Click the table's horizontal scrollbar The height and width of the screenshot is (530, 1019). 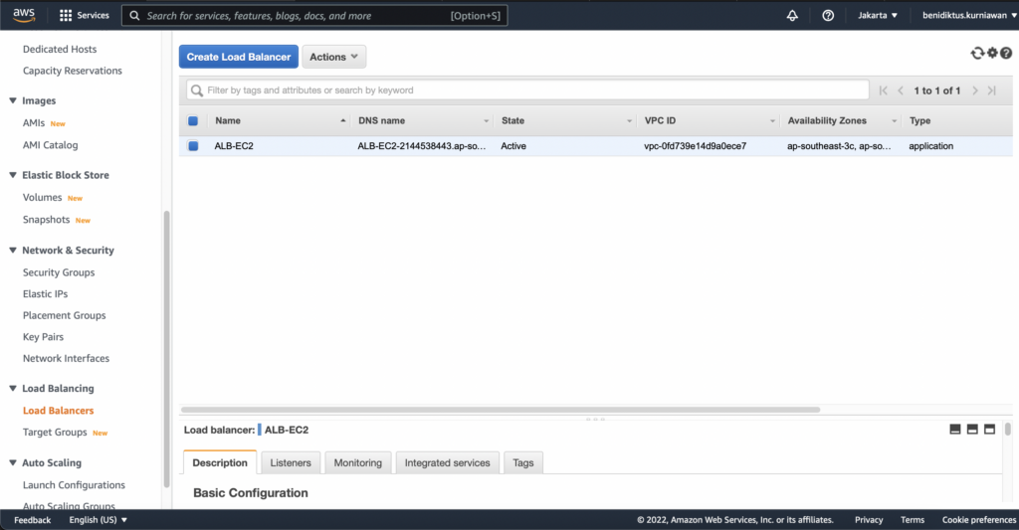pyautogui.click(x=501, y=410)
